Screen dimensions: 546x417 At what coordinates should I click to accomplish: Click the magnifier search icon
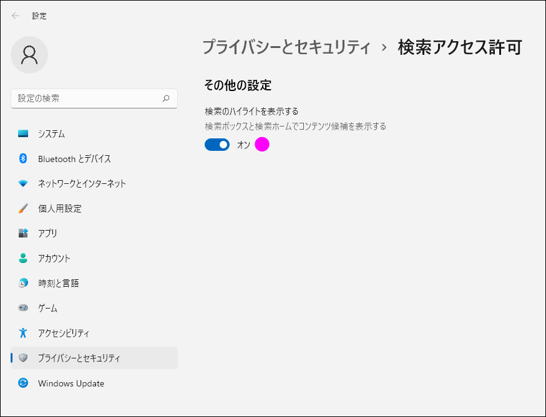point(166,98)
